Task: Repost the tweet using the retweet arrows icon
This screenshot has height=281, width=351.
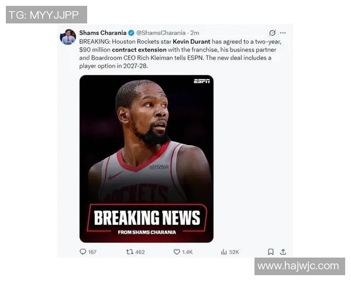Action: click(130, 252)
